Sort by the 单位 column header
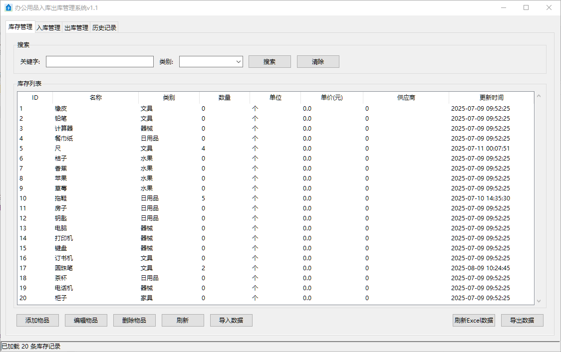This screenshot has height=352, width=561. (x=276, y=98)
